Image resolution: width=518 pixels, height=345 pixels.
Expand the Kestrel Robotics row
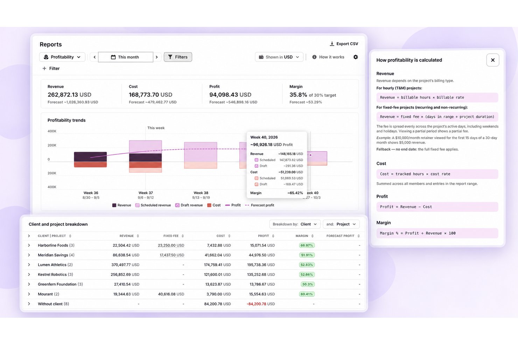click(x=29, y=275)
